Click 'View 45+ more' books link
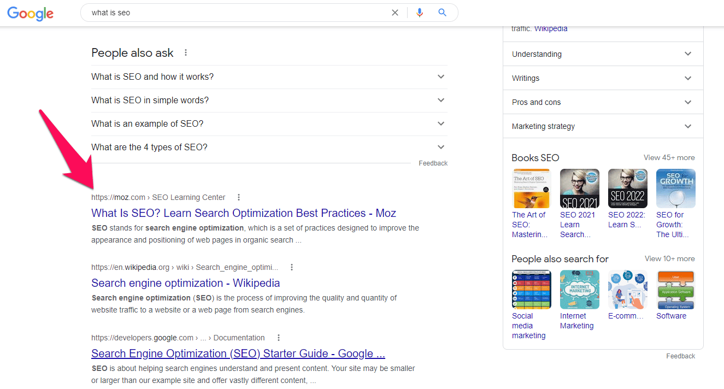 click(669, 157)
